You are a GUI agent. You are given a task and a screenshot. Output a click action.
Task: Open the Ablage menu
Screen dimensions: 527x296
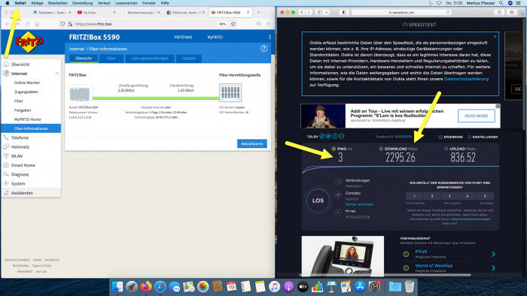pos(37,3)
